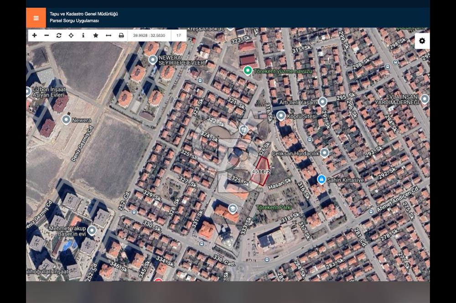Image resolution: width=456 pixels, height=303 pixels.
Task: Select the Newera Seyirtepe Evleri map pin
Action: 153,60
